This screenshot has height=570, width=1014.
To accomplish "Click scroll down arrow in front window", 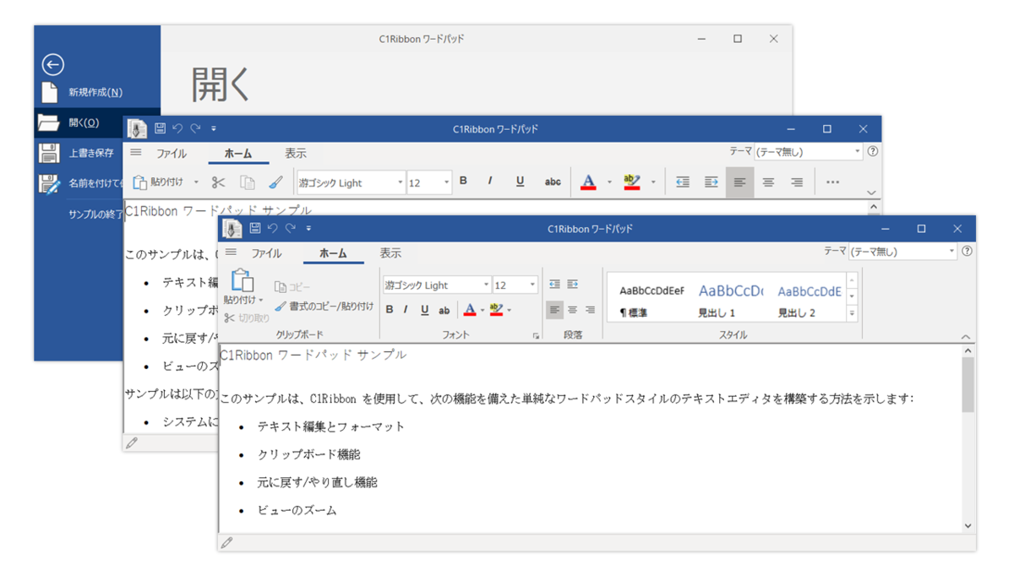I will point(968,526).
